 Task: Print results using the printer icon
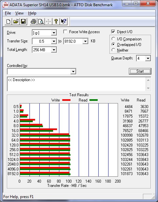click(33, 21)
